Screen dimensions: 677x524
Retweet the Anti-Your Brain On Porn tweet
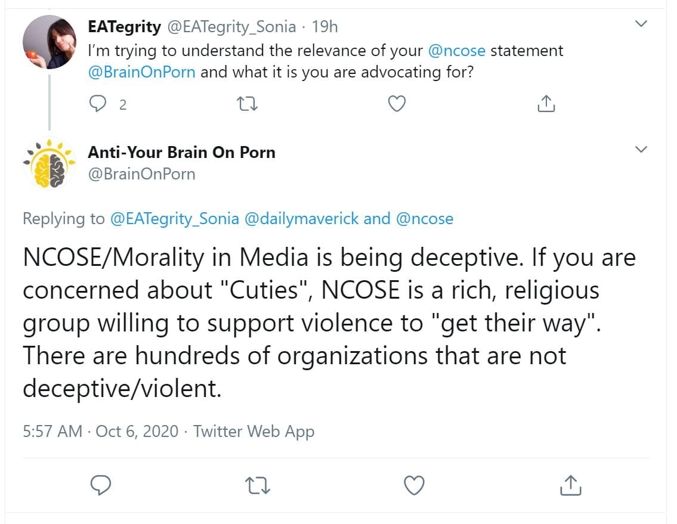coord(258,485)
